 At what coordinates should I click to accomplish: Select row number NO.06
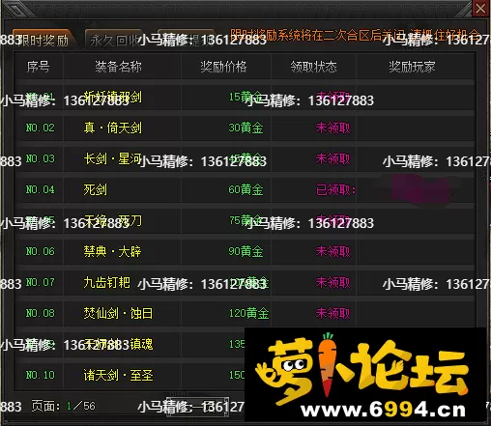tap(41, 251)
